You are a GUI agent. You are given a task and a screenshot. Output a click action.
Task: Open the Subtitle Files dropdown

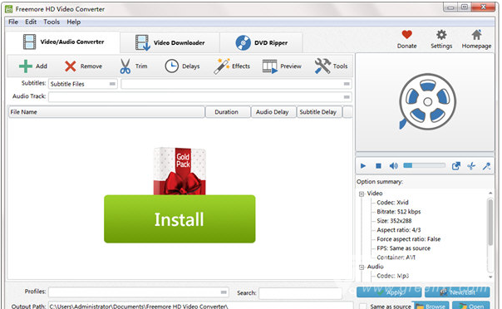83,84
